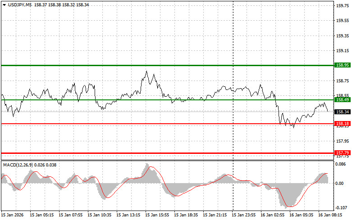Click the -0.107 MACD scale value

341,208
